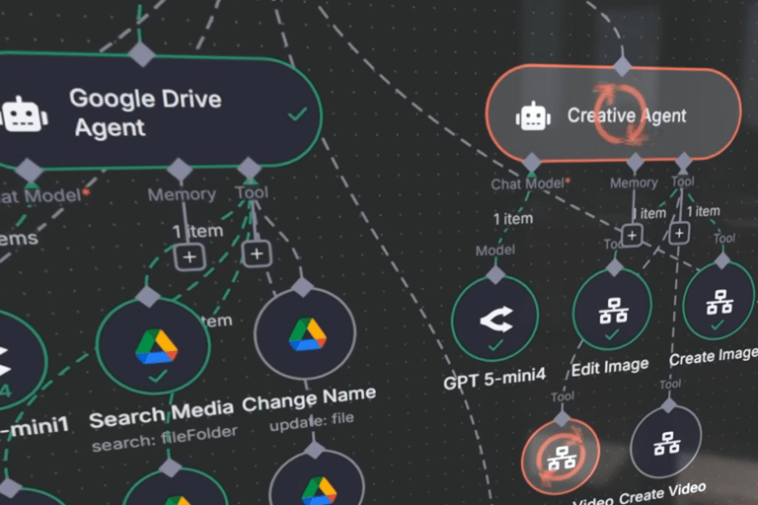Select the Google Drive Agent robot icon
This screenshot has height=505, width=758.
(24, 114)
